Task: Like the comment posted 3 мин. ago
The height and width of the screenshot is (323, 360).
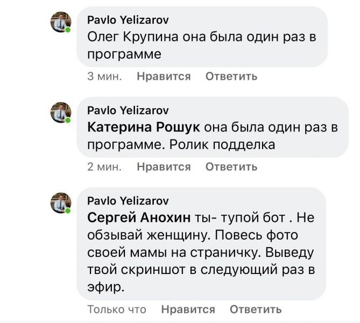Action: 164,76
